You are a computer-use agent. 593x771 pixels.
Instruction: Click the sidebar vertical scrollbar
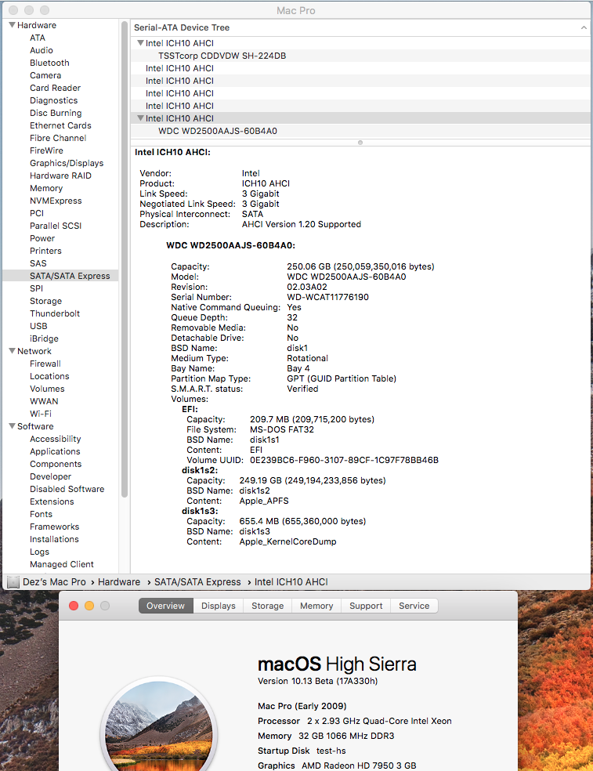[x=125, y=259]
